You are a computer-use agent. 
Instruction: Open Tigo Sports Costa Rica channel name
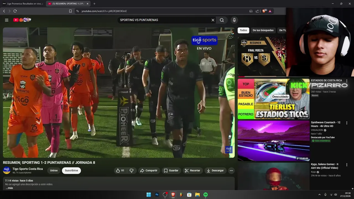point(28,169)
